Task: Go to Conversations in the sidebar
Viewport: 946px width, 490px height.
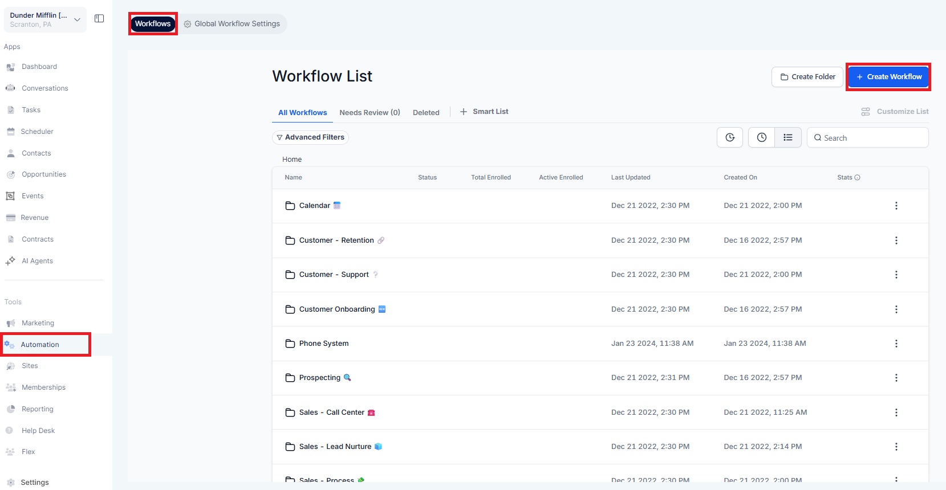Action: point(44,88)
